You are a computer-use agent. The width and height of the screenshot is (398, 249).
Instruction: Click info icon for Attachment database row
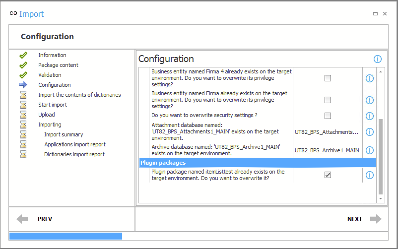[x=369, y=132]
